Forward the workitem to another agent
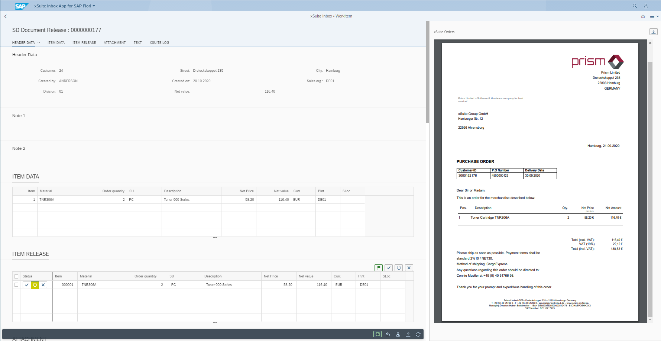The width and height of the screenshot is (661, 341). 398,334
